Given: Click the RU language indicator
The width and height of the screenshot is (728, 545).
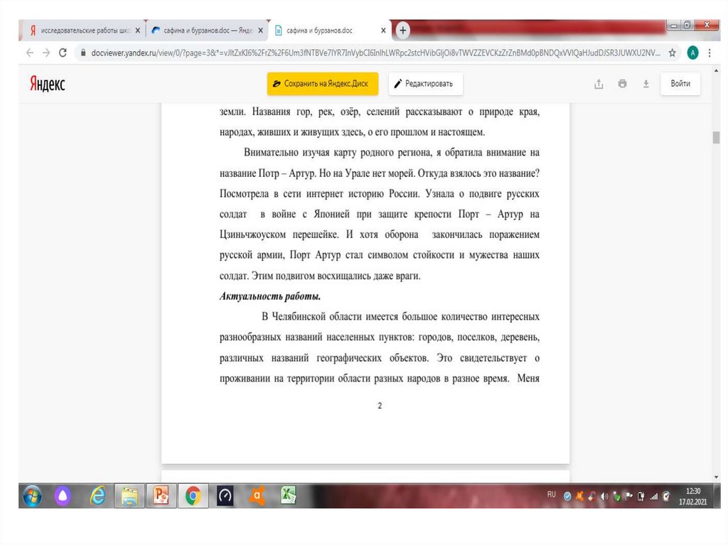Looking at the screenshot, I should [x=551, y=495].
